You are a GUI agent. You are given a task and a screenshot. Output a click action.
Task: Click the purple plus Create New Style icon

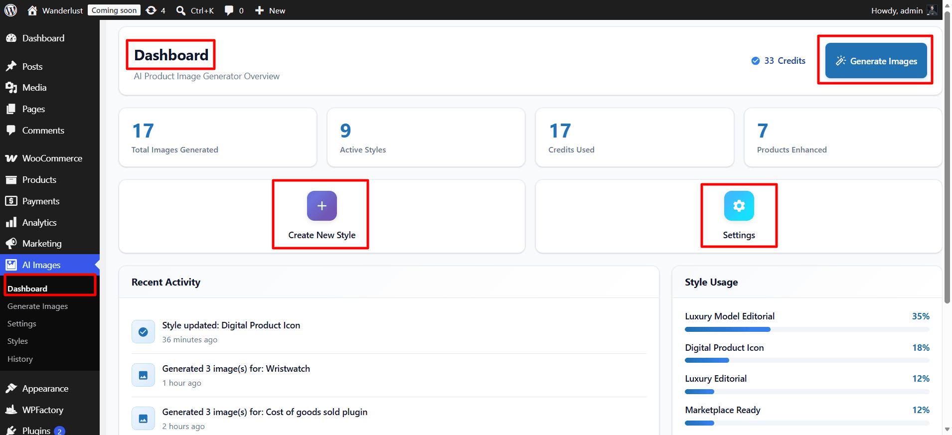(322, 206)
